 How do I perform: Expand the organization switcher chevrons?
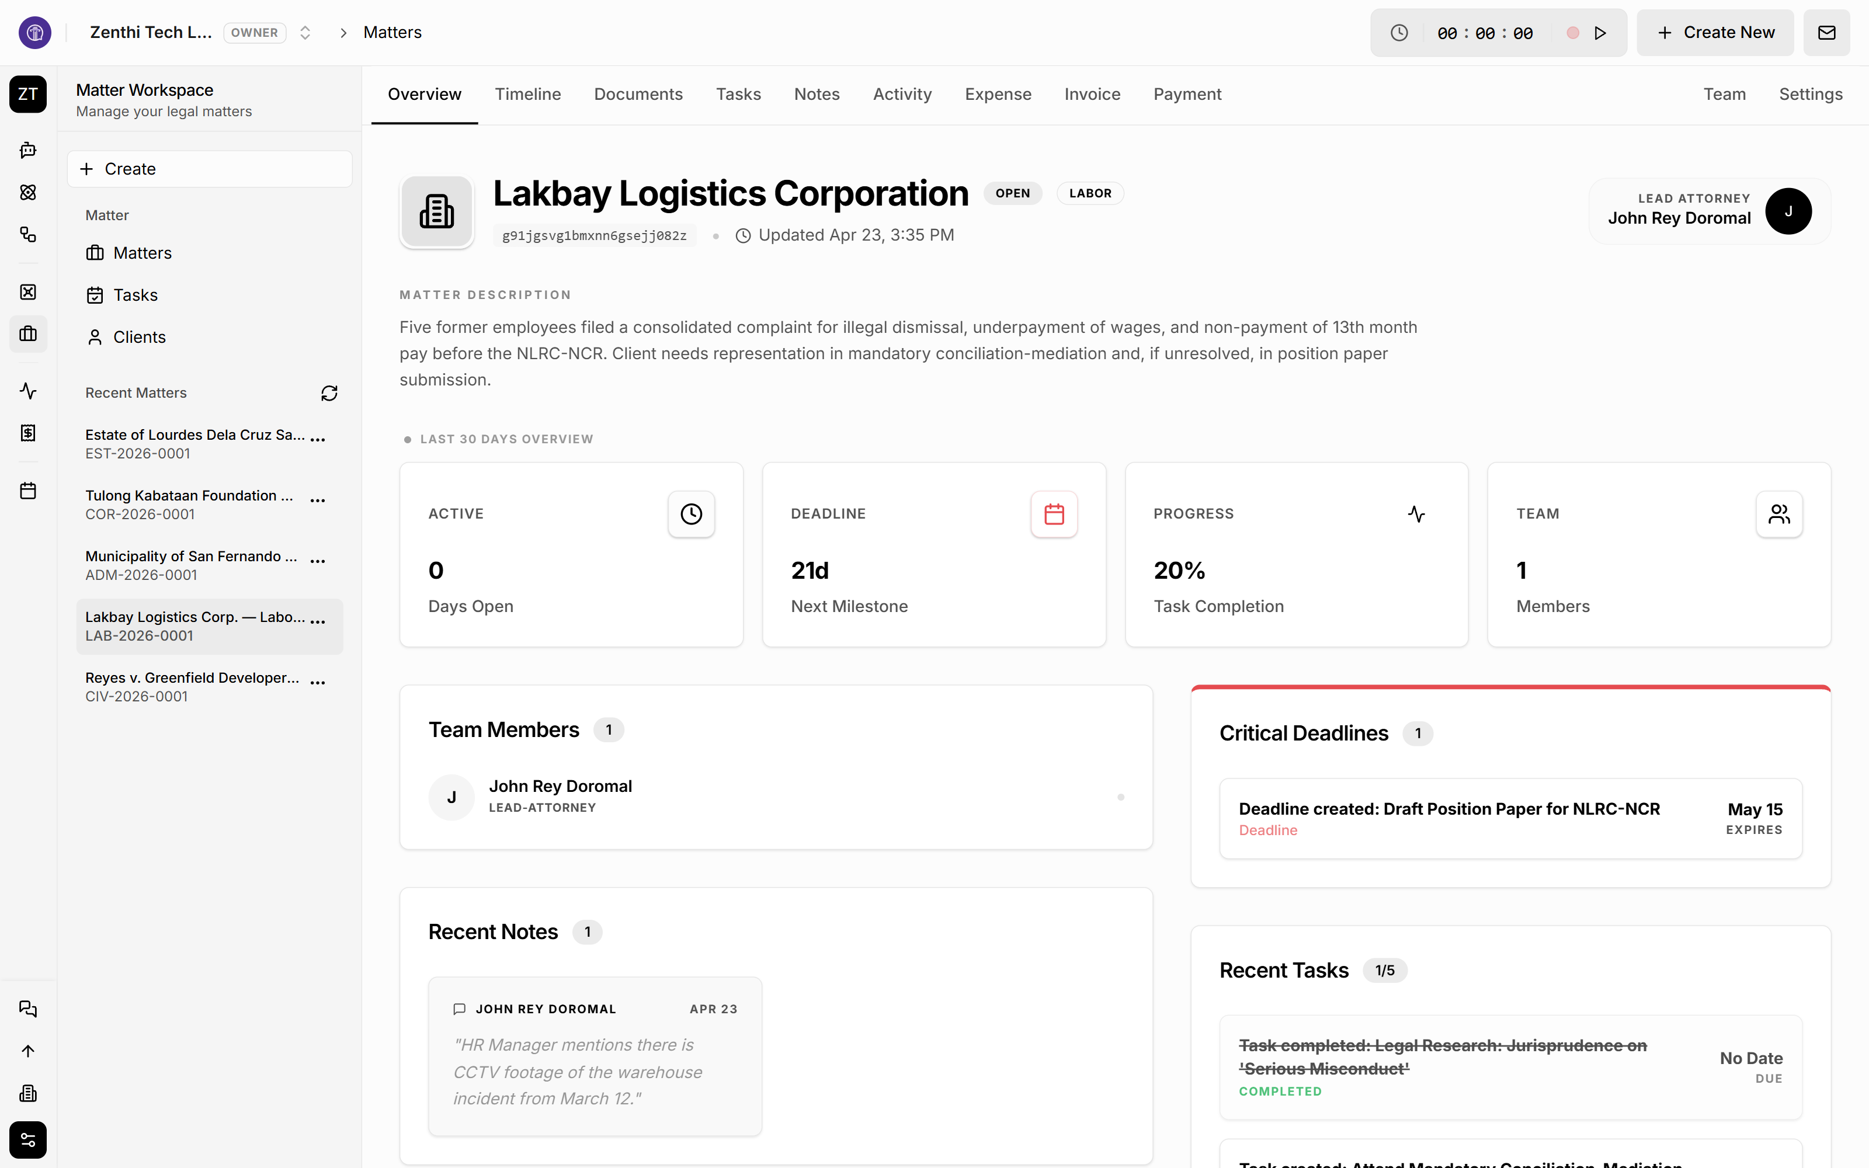coord(305,33)
